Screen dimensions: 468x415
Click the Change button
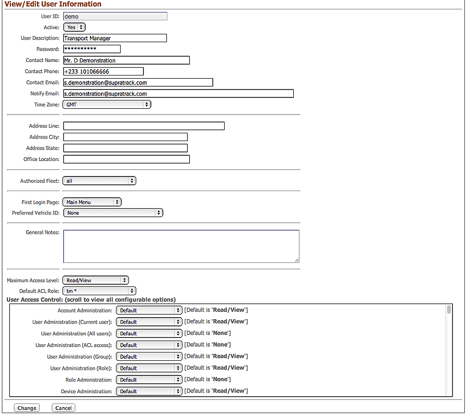pos(27,408)
